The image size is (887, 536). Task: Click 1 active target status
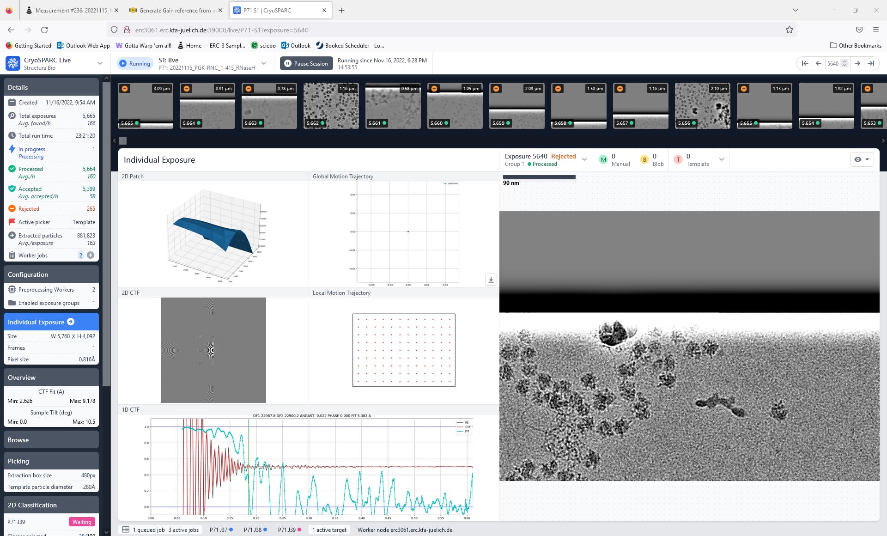coord(329,530)
